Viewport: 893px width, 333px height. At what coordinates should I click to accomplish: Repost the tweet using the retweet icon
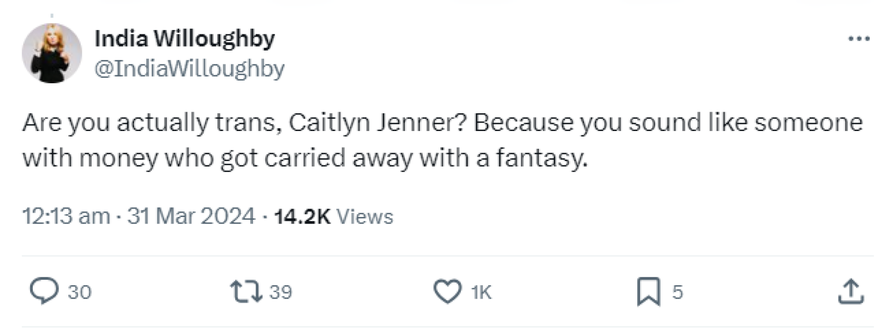click(246, 291)
